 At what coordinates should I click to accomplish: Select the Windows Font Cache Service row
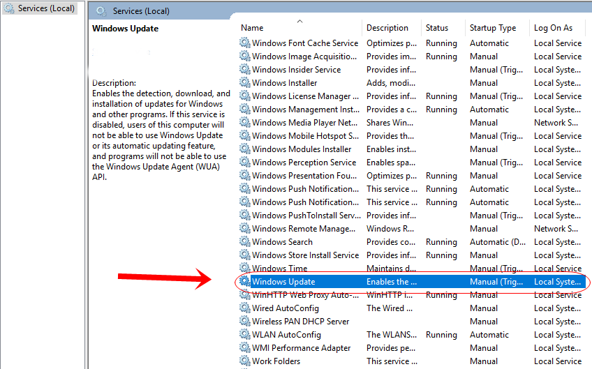(x=411, y=43)
